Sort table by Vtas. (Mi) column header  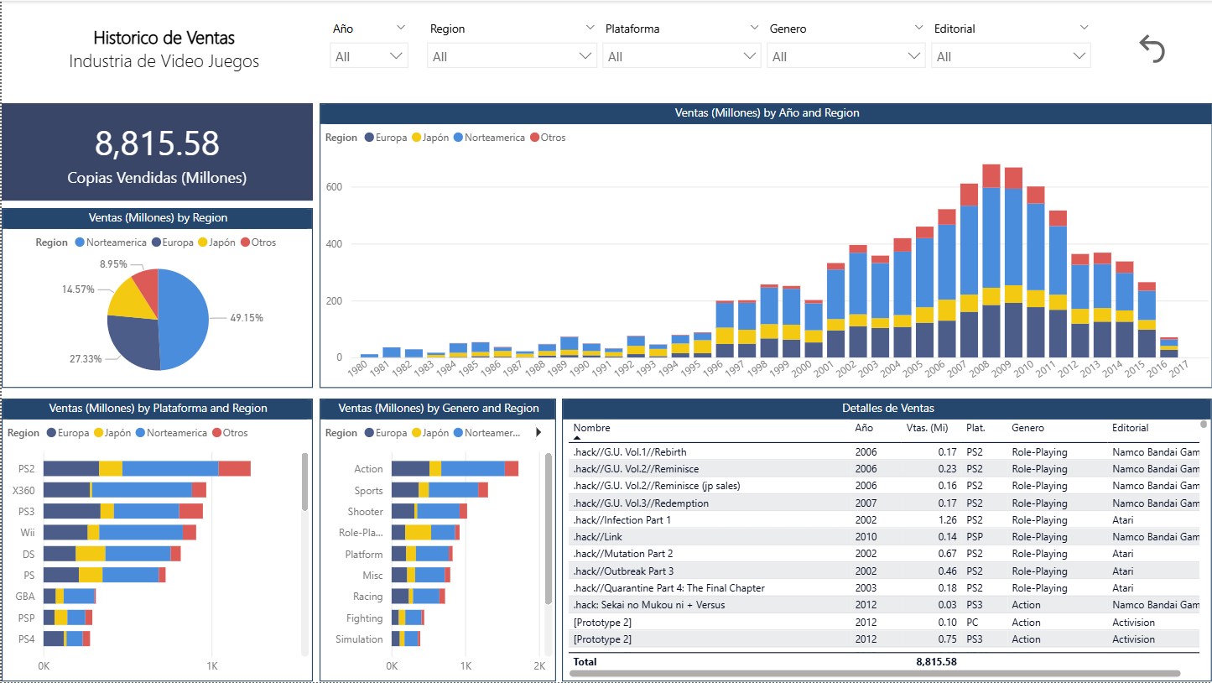927,428
